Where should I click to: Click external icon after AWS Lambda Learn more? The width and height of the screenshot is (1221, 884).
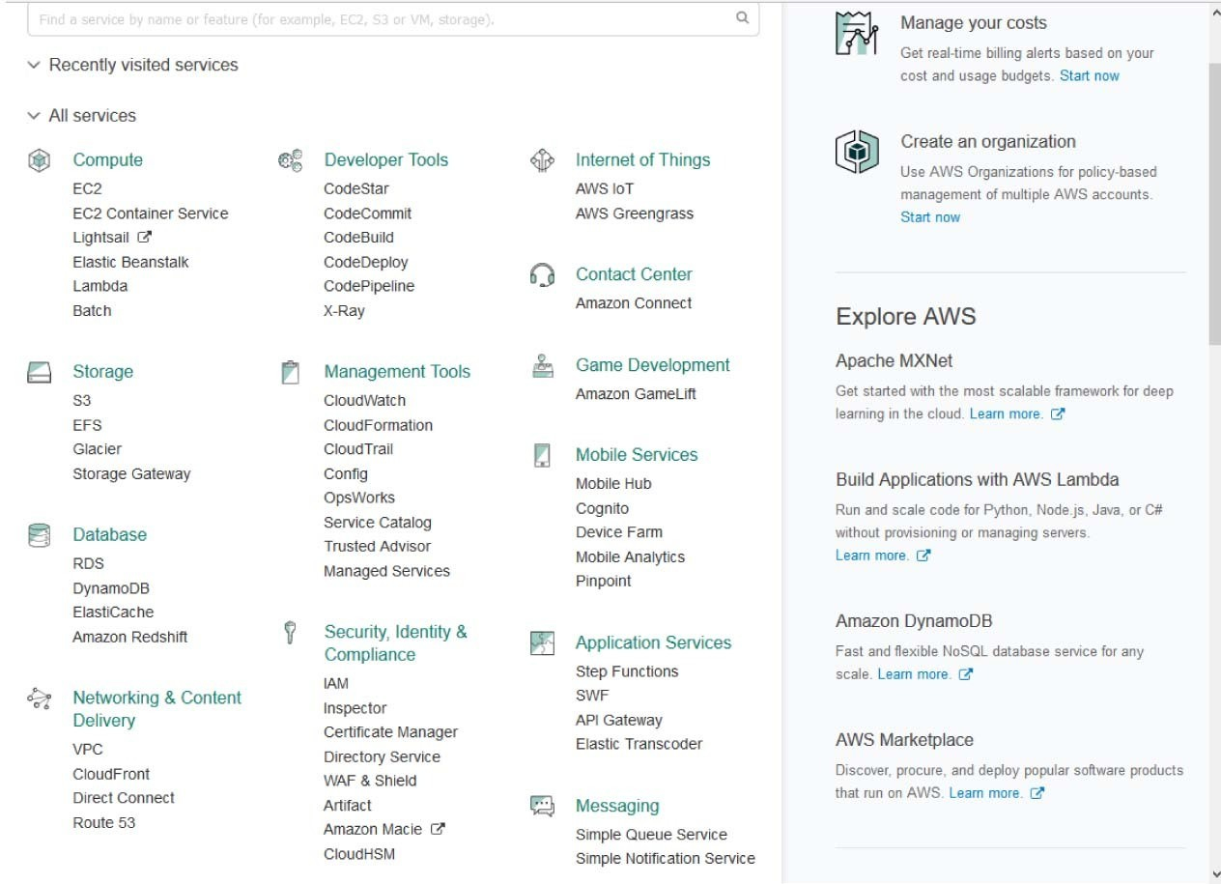tap(923, 556)
